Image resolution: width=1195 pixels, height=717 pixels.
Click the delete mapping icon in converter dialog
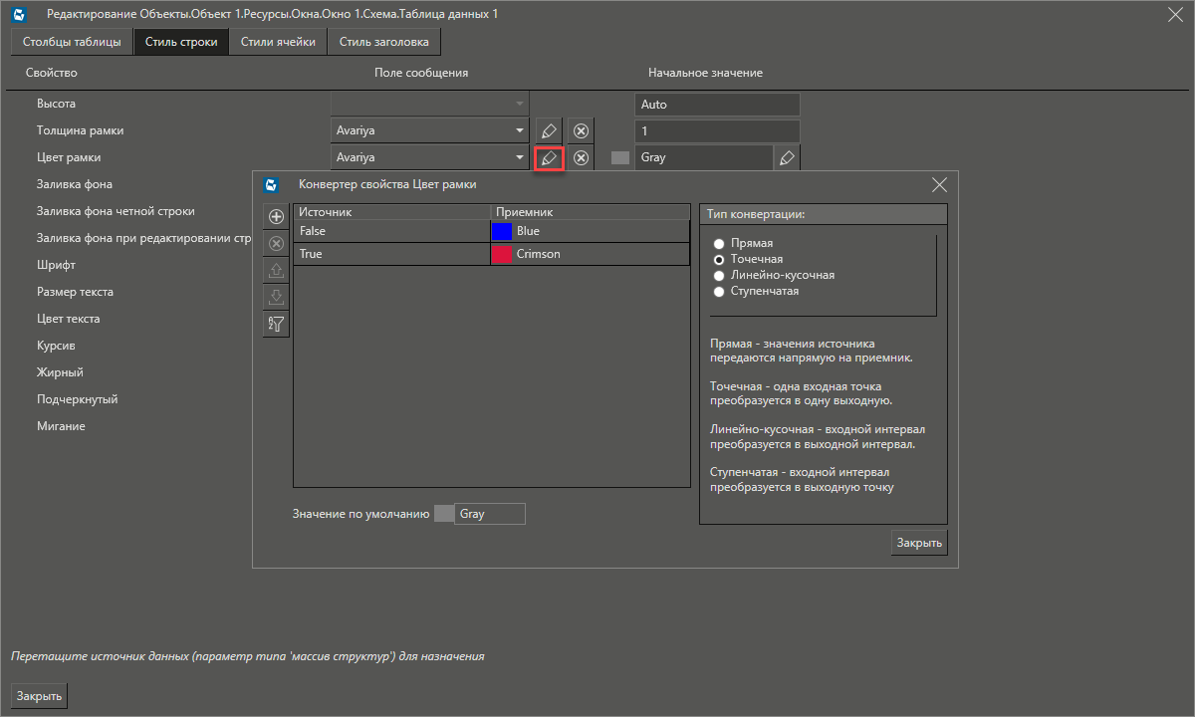(x=276, y=243)
